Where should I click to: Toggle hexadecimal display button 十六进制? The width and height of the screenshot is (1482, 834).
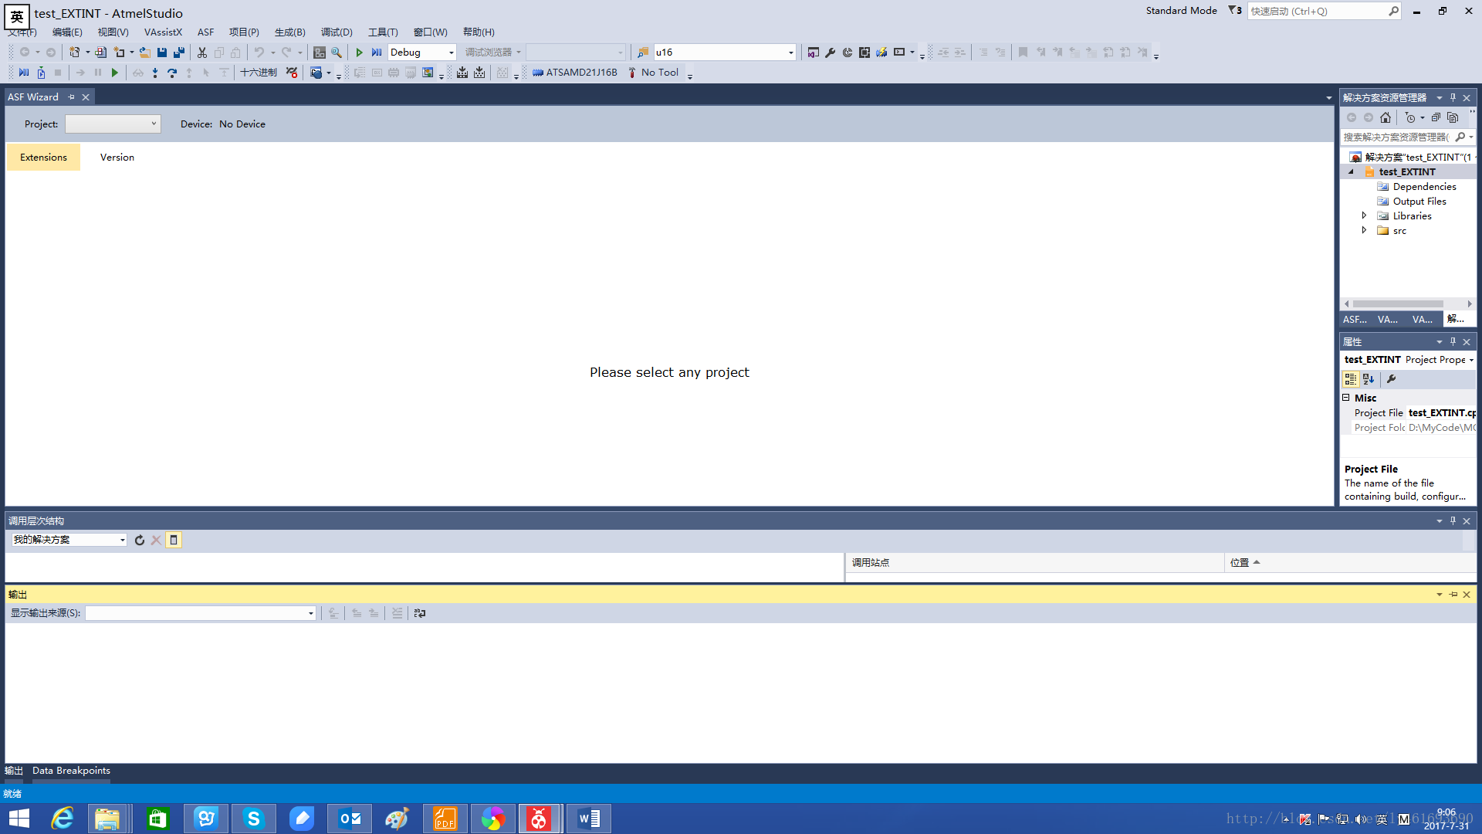click(259, 73)
